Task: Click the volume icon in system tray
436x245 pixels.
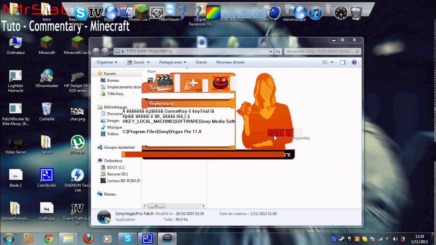Action: pos(395,239)
